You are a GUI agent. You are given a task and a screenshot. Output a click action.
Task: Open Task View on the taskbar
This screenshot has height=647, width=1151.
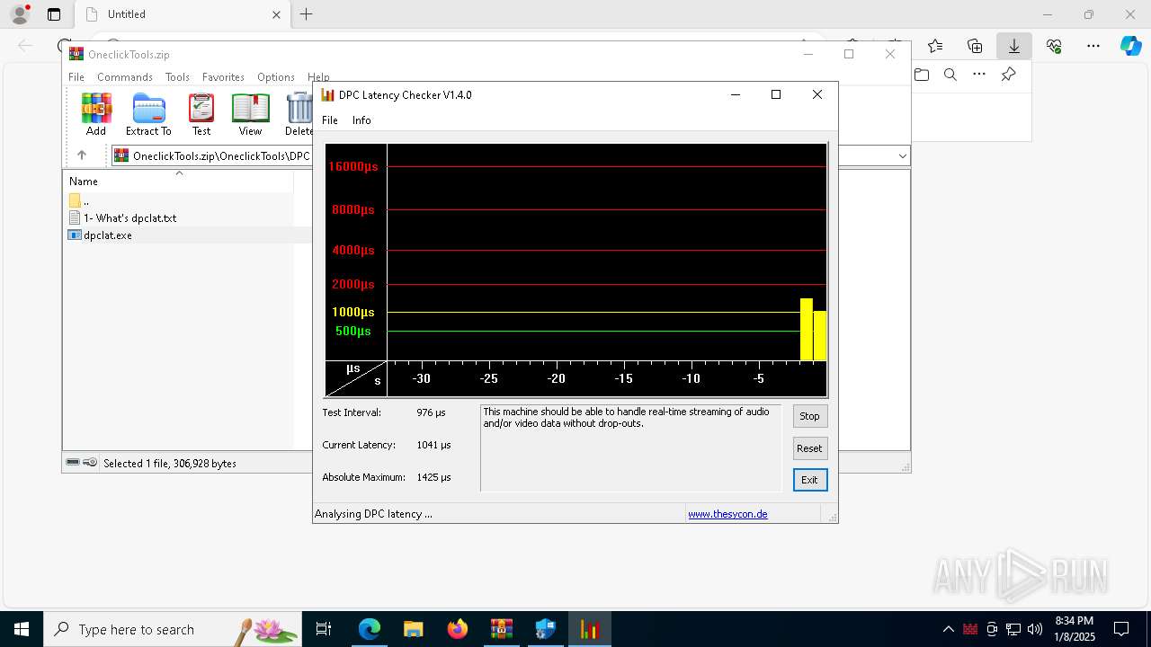tap(324, 629)
